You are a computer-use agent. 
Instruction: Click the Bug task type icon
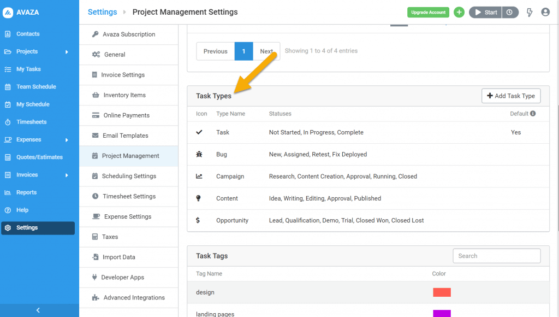point(199,155)
